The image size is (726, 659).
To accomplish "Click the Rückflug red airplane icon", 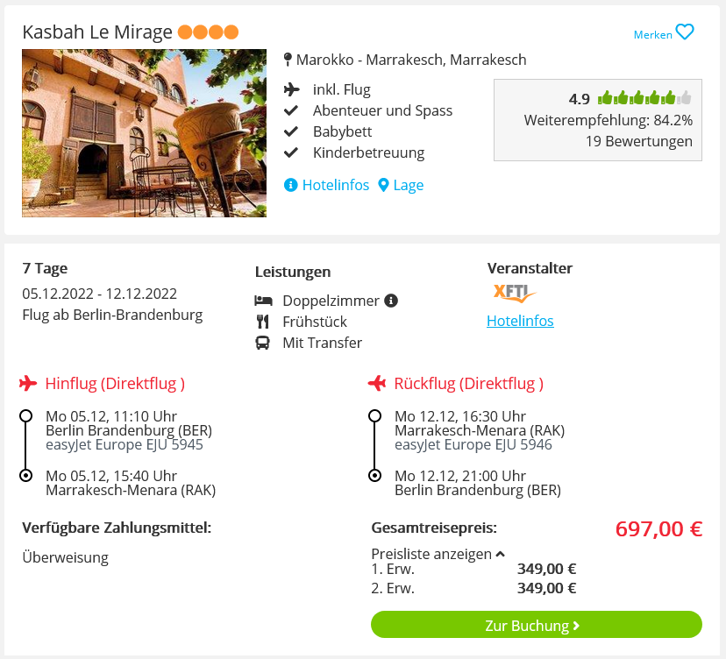I will click(x=377, y=383).
